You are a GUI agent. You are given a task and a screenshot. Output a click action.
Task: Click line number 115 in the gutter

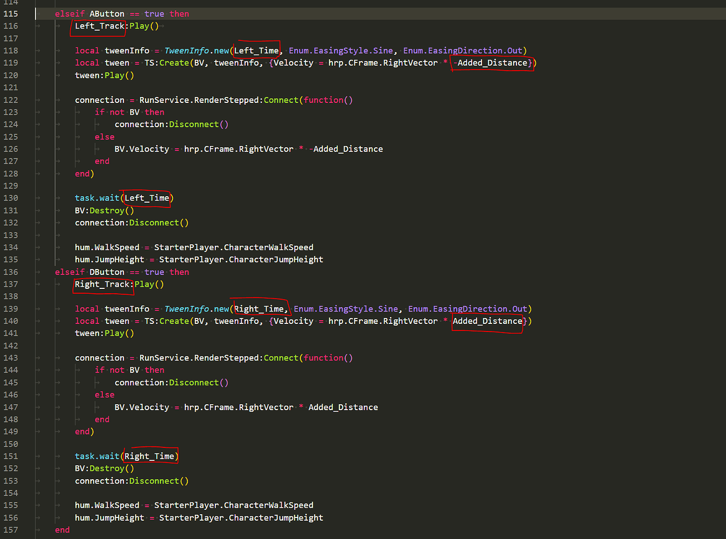pyautogui.click(x=11, y=13)
